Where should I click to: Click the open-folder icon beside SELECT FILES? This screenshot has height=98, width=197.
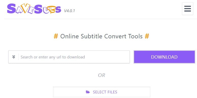[88, 92]
